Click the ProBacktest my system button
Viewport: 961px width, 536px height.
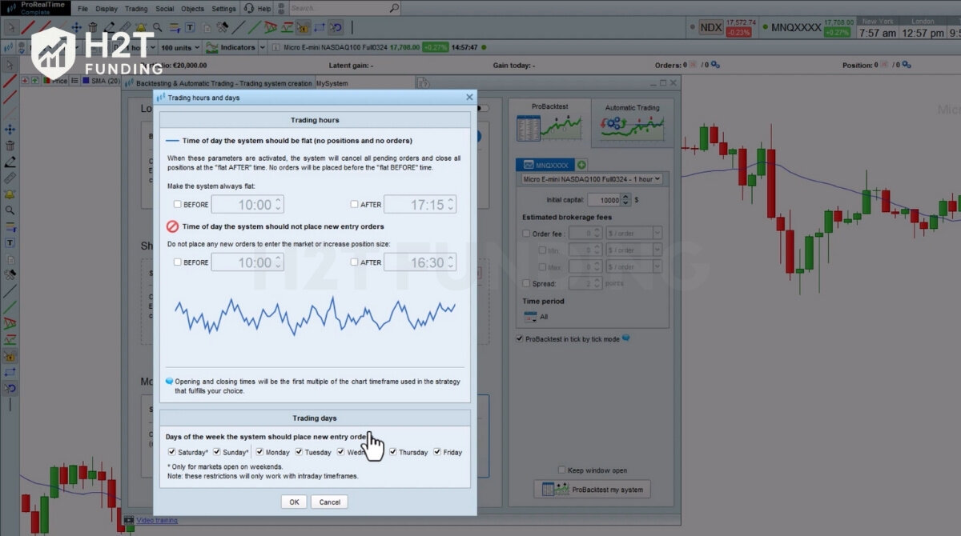tap(592, 490)
